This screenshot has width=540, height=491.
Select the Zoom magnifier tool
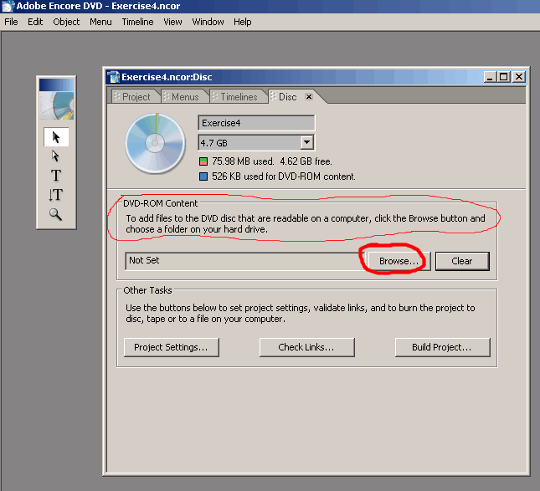(55, 214)
